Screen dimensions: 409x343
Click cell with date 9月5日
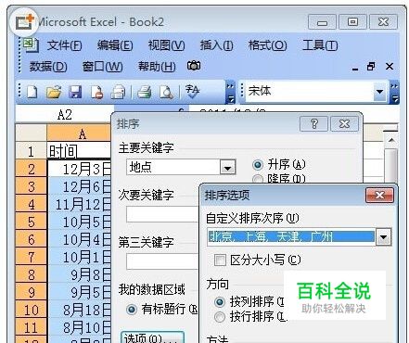[79, 292]
